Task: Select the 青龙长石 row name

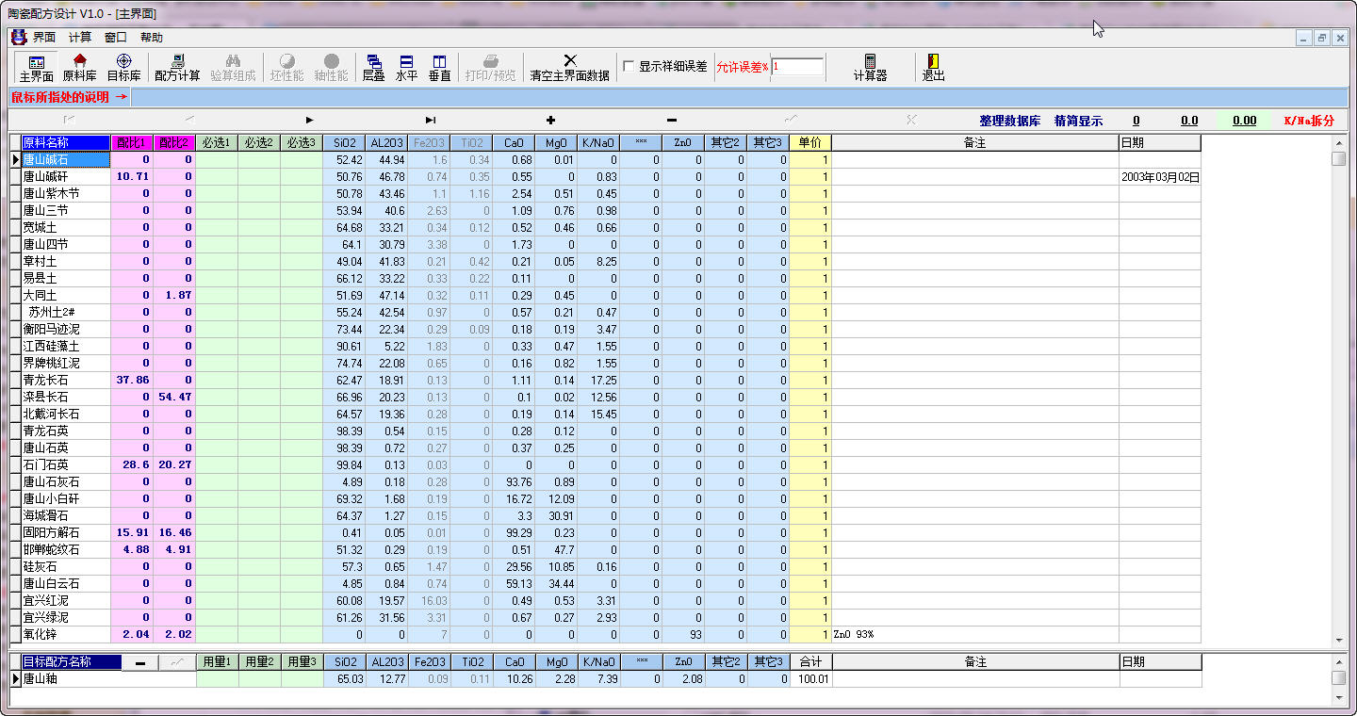Action: [x=66, y=381]
